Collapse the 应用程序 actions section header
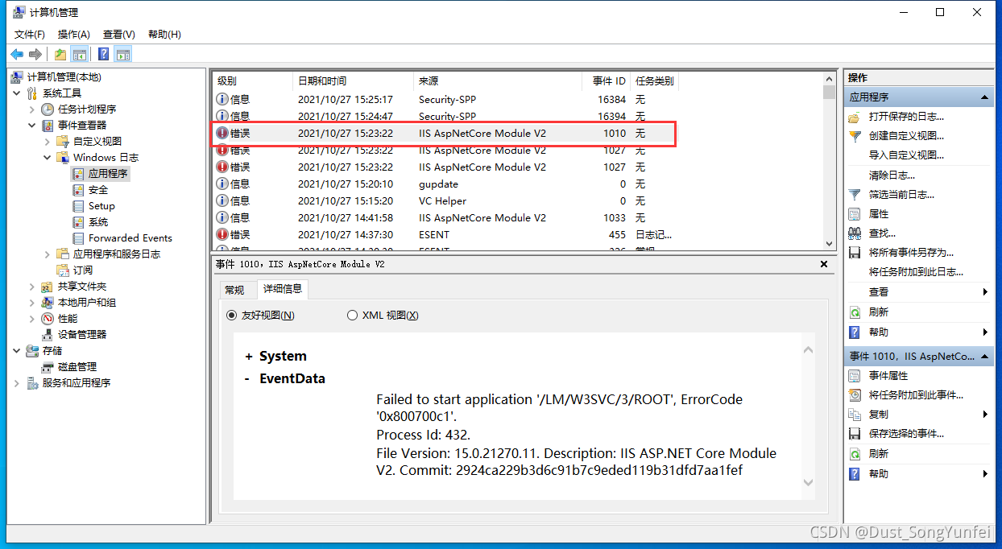Screen dimensions: 1002x549 pos(985,97)
